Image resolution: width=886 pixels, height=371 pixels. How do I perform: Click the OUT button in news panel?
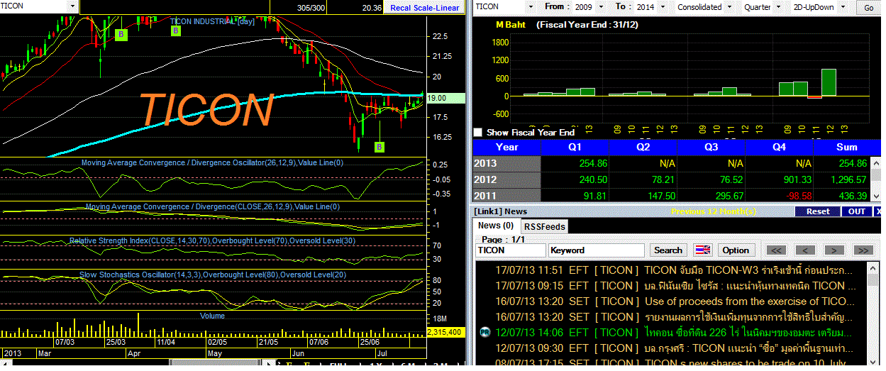tap(857, 211)
